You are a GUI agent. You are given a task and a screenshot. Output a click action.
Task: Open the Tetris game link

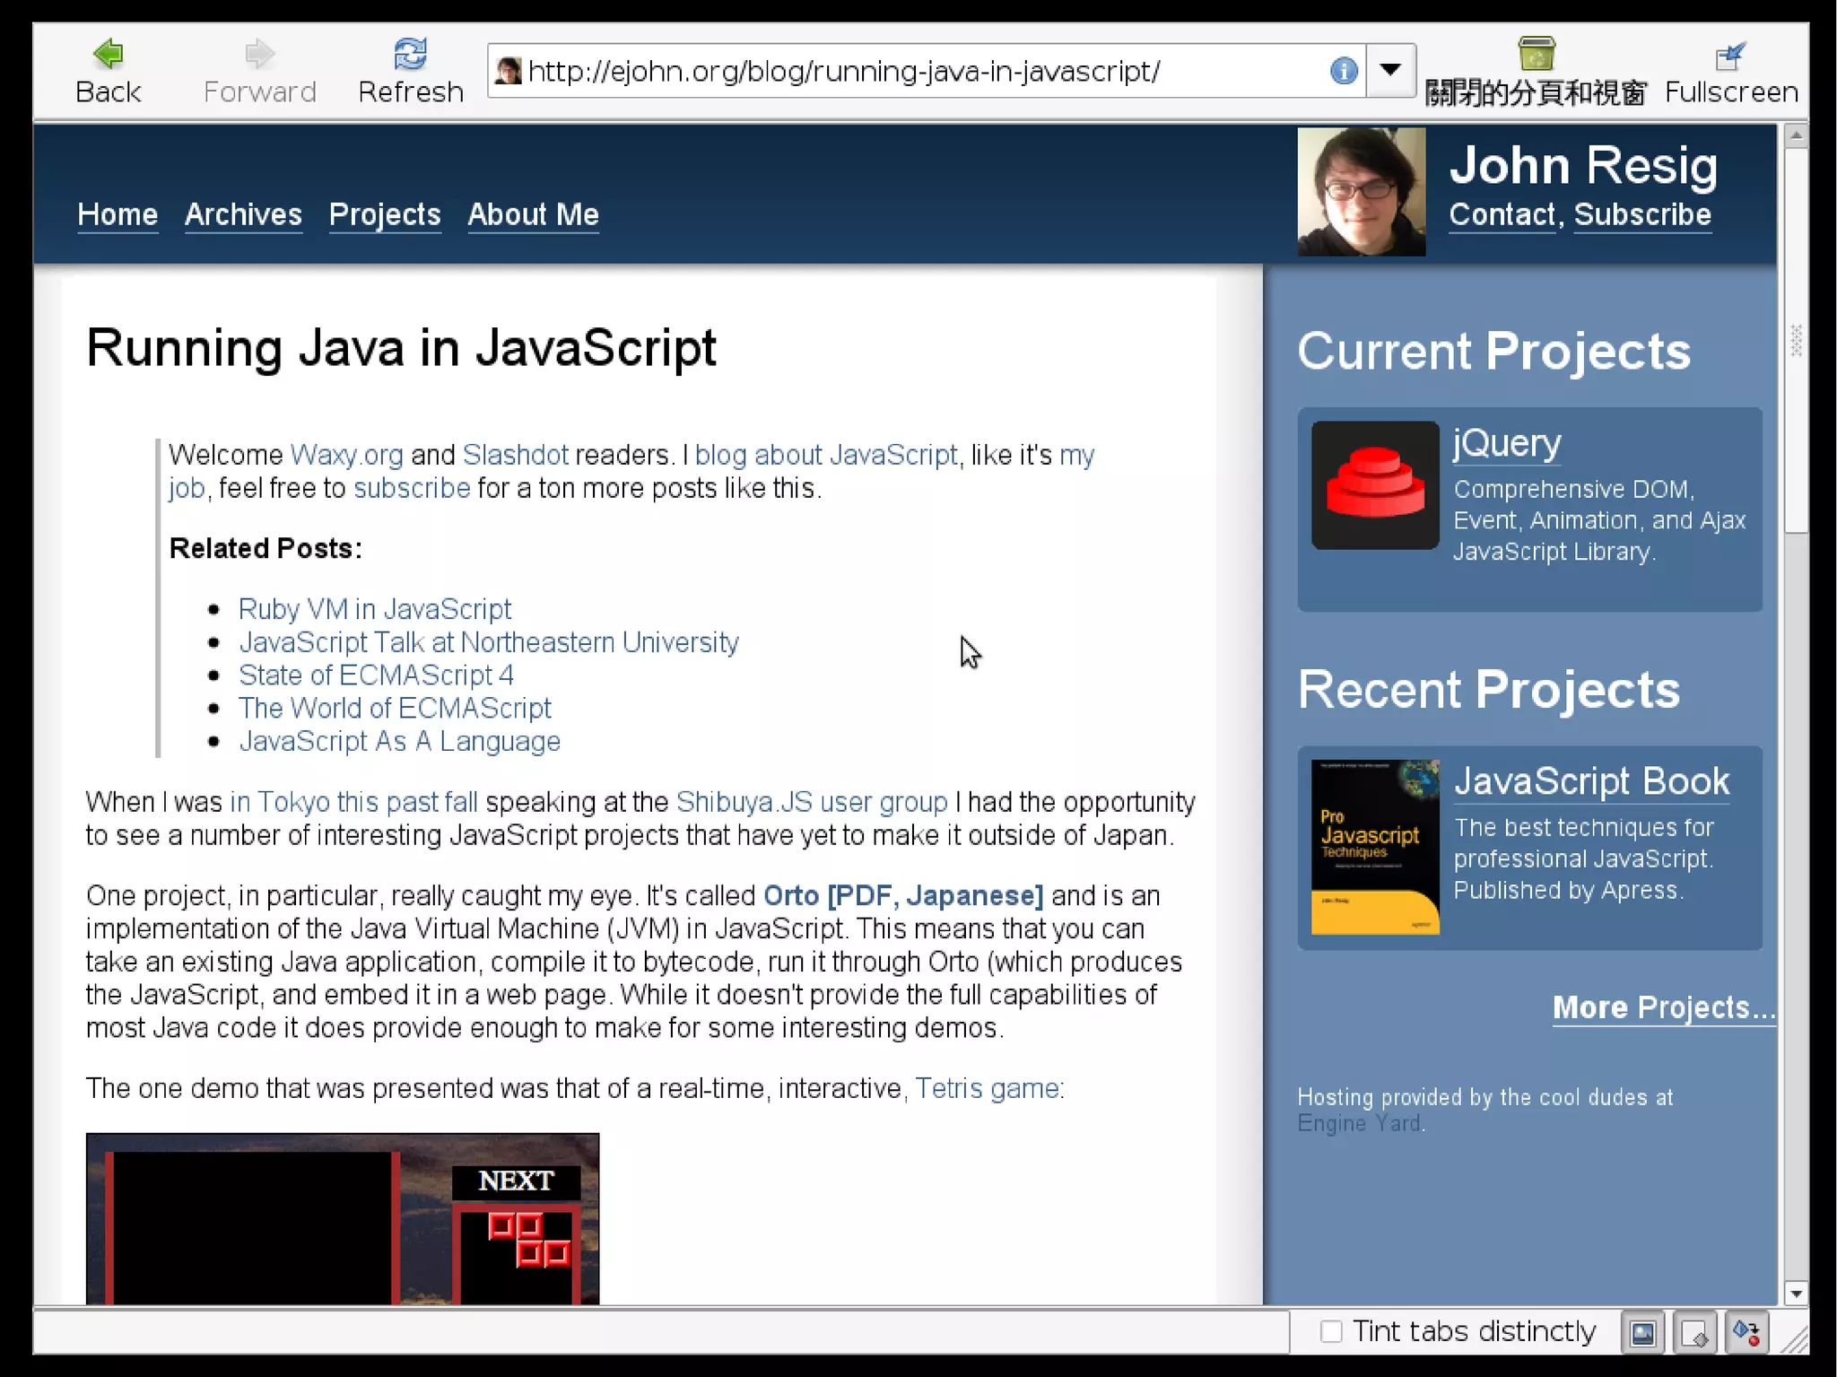(987, 1088)
